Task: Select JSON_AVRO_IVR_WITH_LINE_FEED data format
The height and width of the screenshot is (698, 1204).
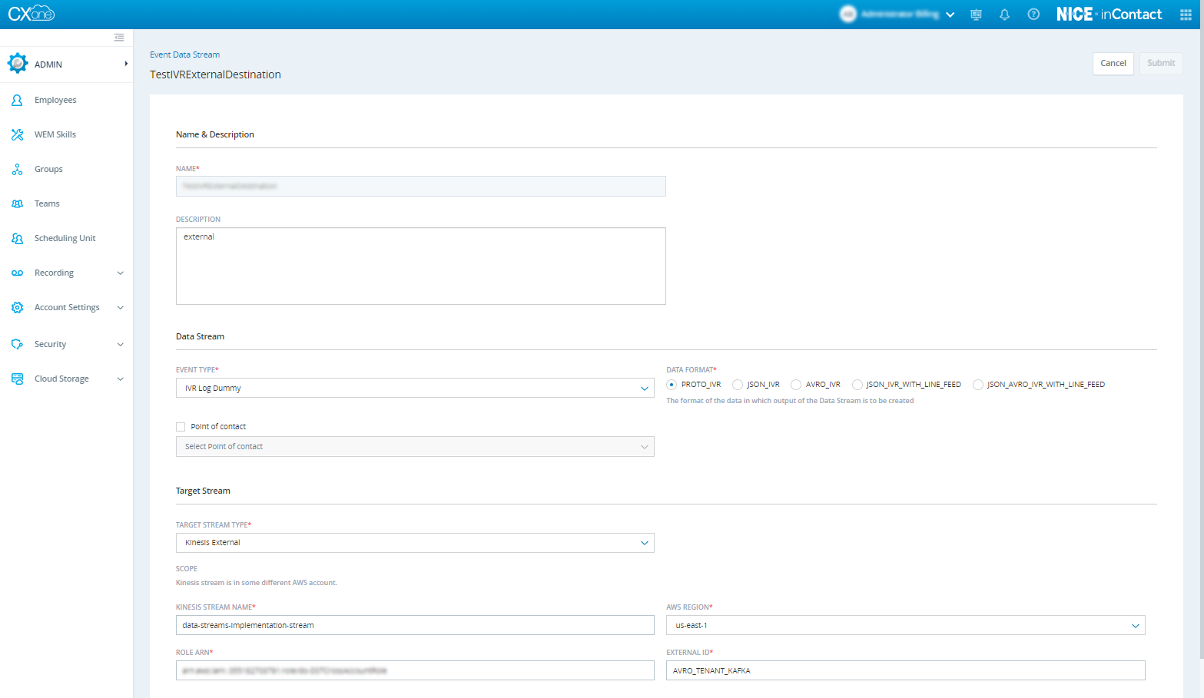Action: coord(977,385)
